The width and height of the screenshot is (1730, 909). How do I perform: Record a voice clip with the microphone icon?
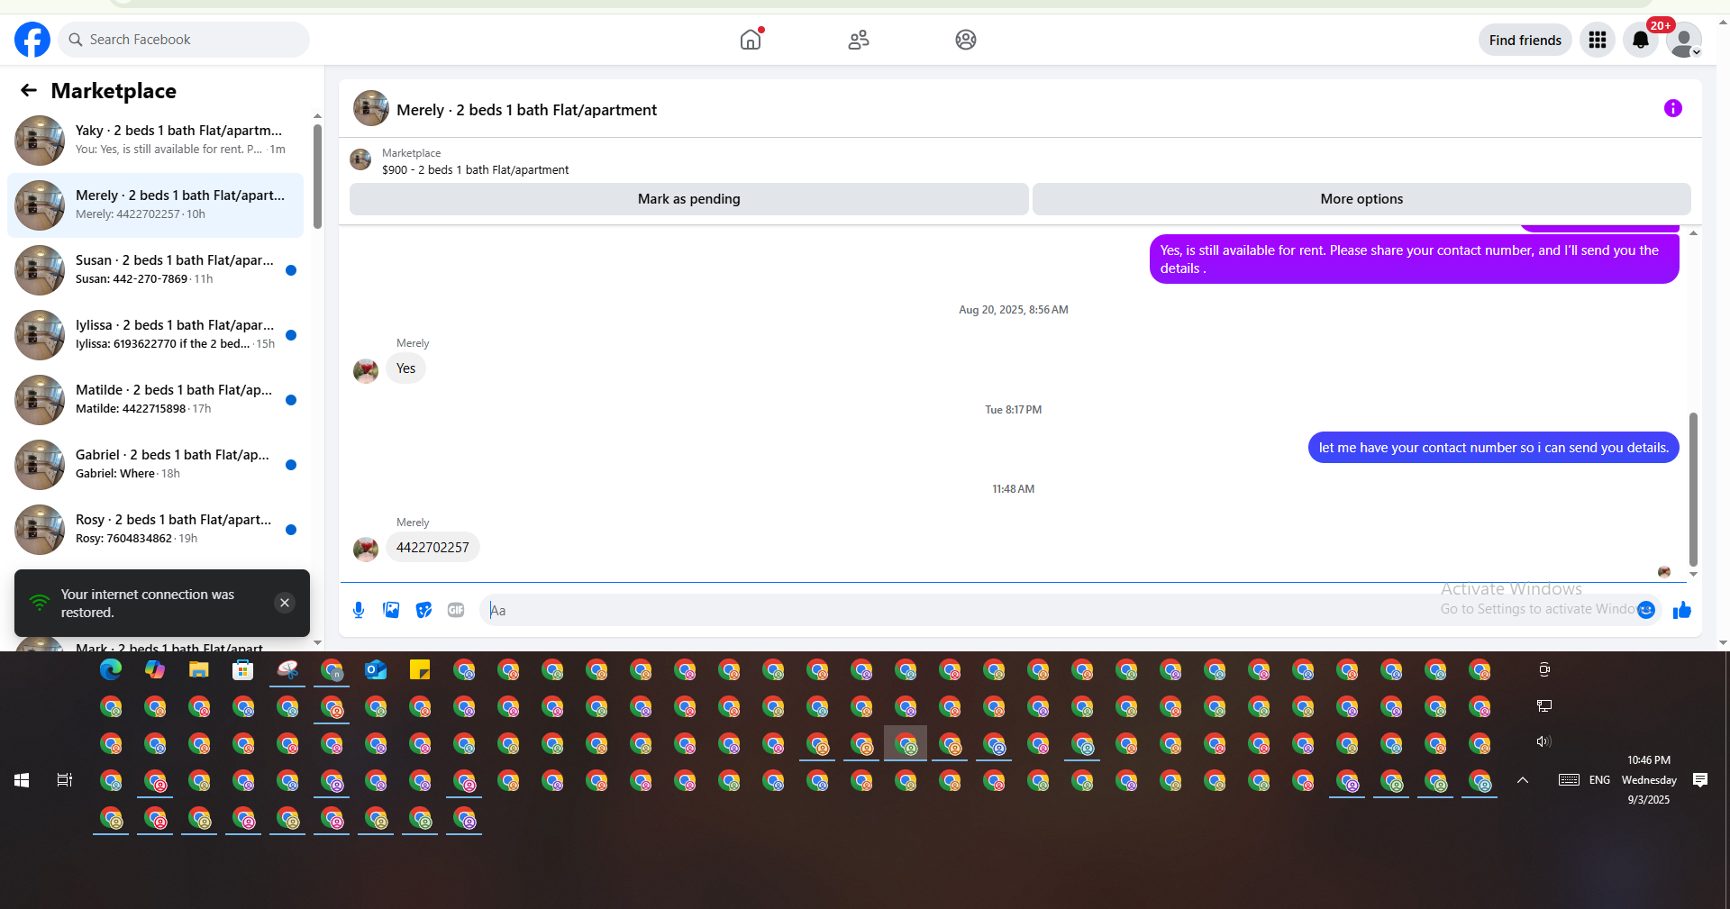point(359,610)
